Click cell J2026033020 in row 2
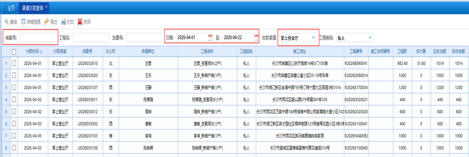This screenshot has height=157, width=469. coord(88,75)
